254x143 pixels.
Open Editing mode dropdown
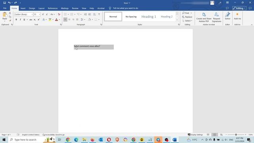coord(239,8)
